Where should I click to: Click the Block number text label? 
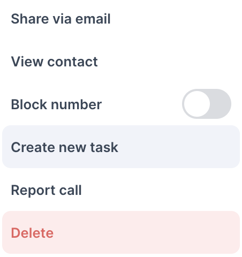coord(56,104)
